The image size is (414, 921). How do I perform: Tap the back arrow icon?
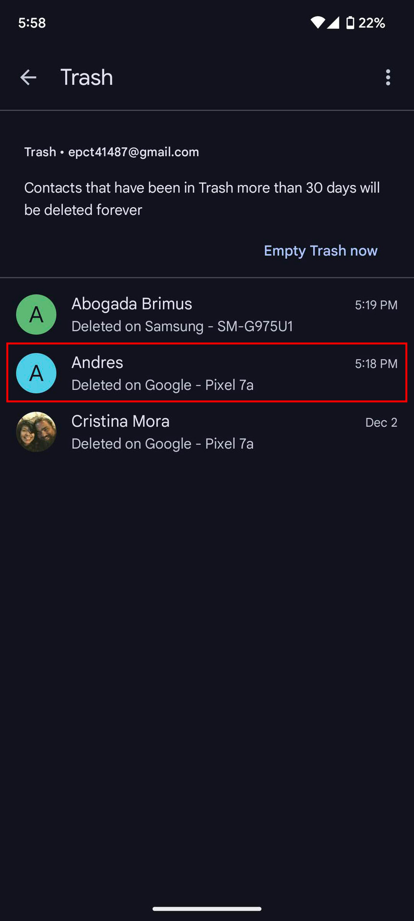coord(28,77)
